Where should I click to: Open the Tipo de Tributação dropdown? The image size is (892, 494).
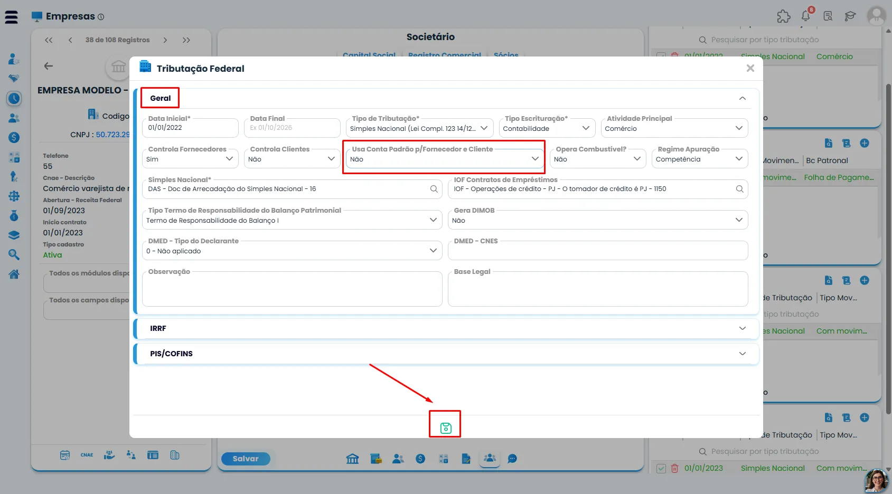coord(419,128)
